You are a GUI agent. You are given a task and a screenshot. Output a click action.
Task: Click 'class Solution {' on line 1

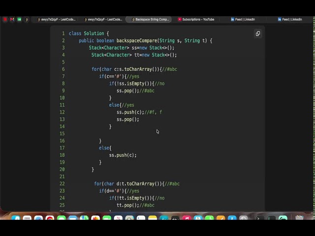(89, 33)
